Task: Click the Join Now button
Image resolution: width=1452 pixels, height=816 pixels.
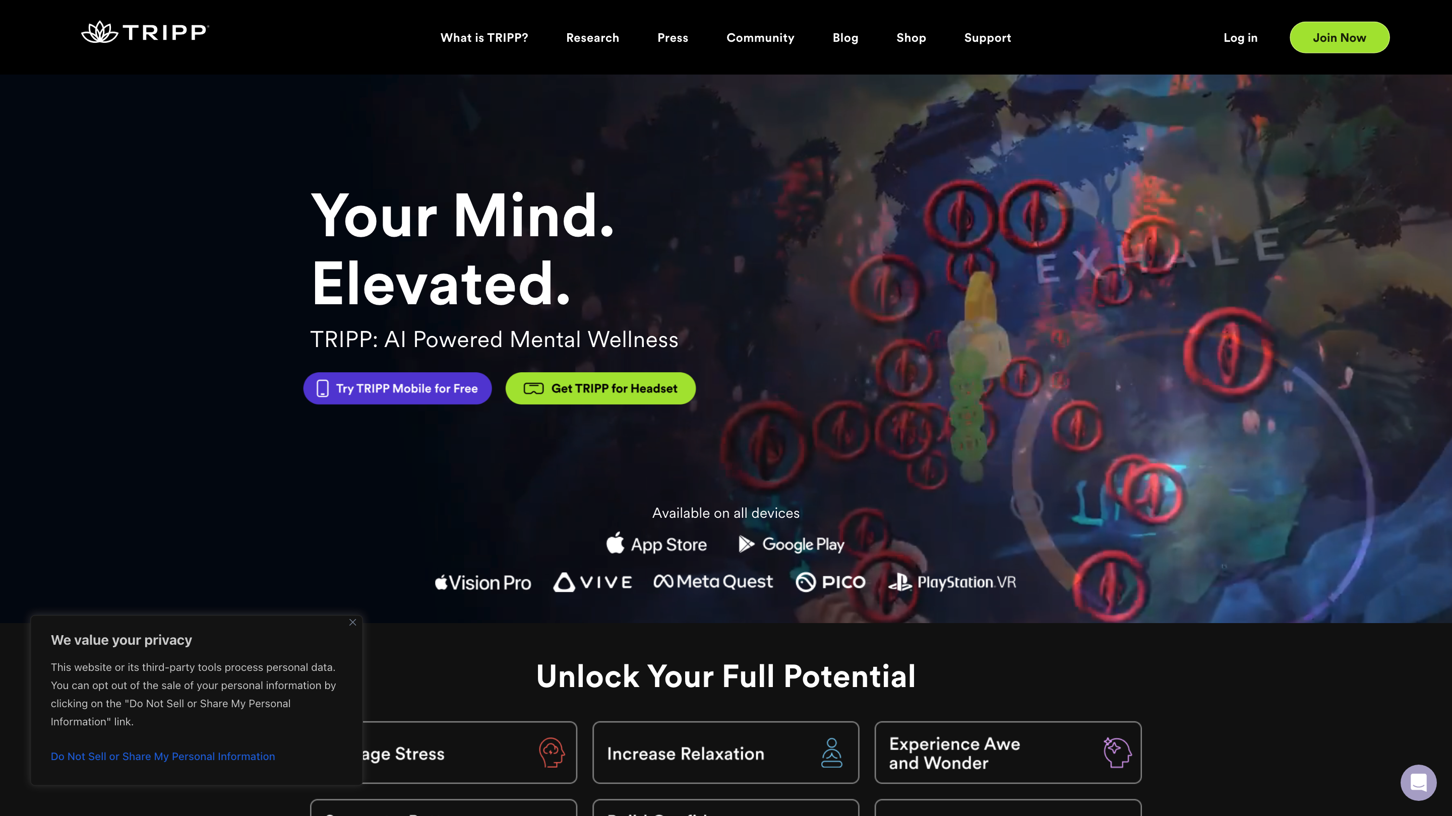Action: pyautogui.click(x=1339, y=38)
